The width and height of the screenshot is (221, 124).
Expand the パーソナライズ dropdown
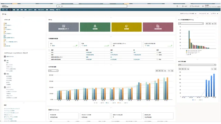pos(203,14)
